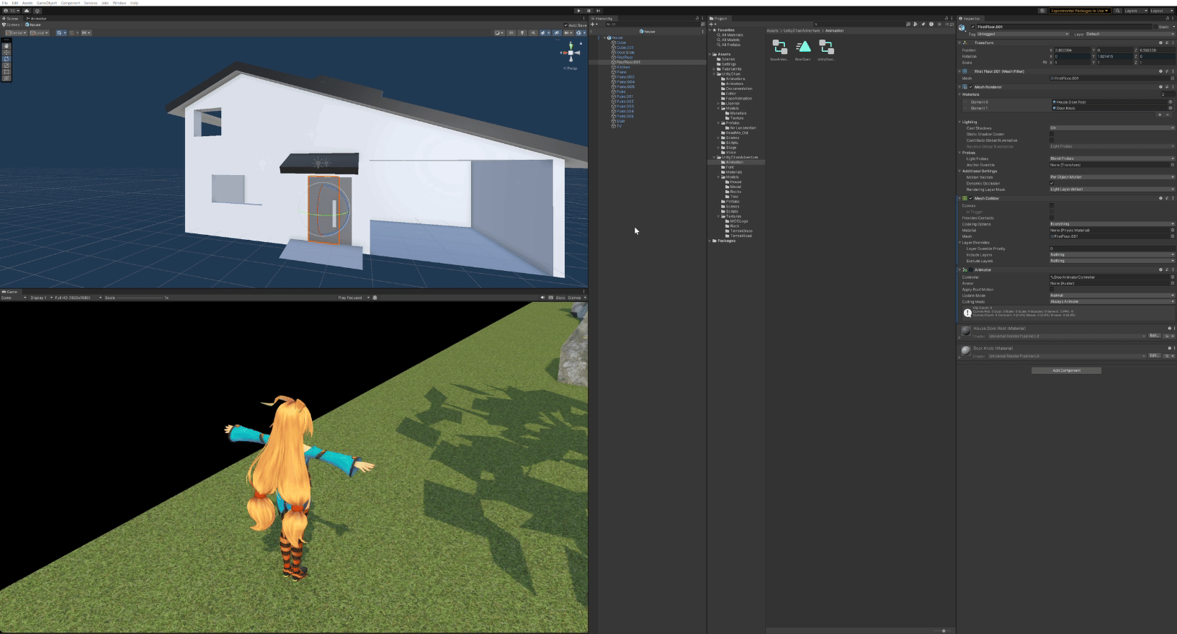Collapse the UnityChanAdventure folder in Project tree

[715, 157]
